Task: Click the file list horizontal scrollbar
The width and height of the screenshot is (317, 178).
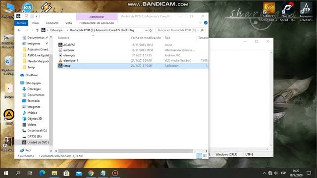Action: (x=125, y=151)
